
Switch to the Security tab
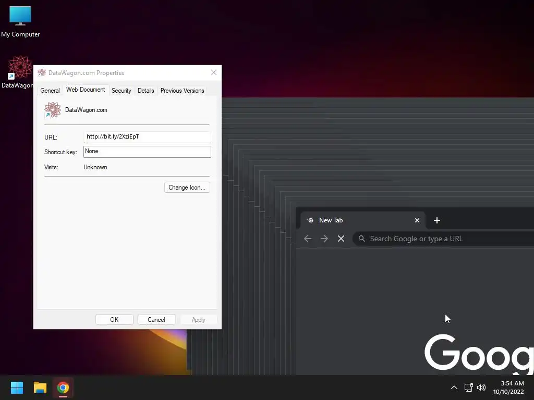pyautogui.click(x=121, y=91)
